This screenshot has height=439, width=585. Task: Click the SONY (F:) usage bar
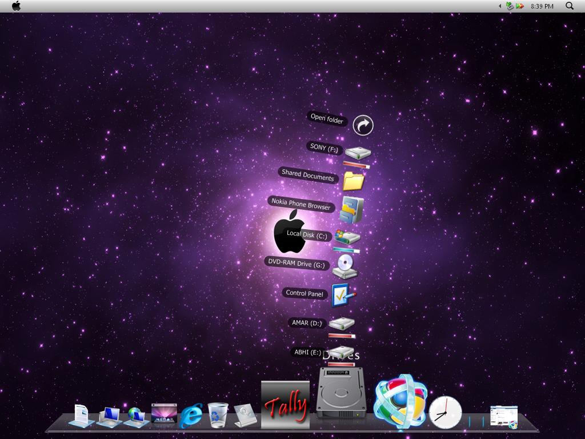pos(356,164)
